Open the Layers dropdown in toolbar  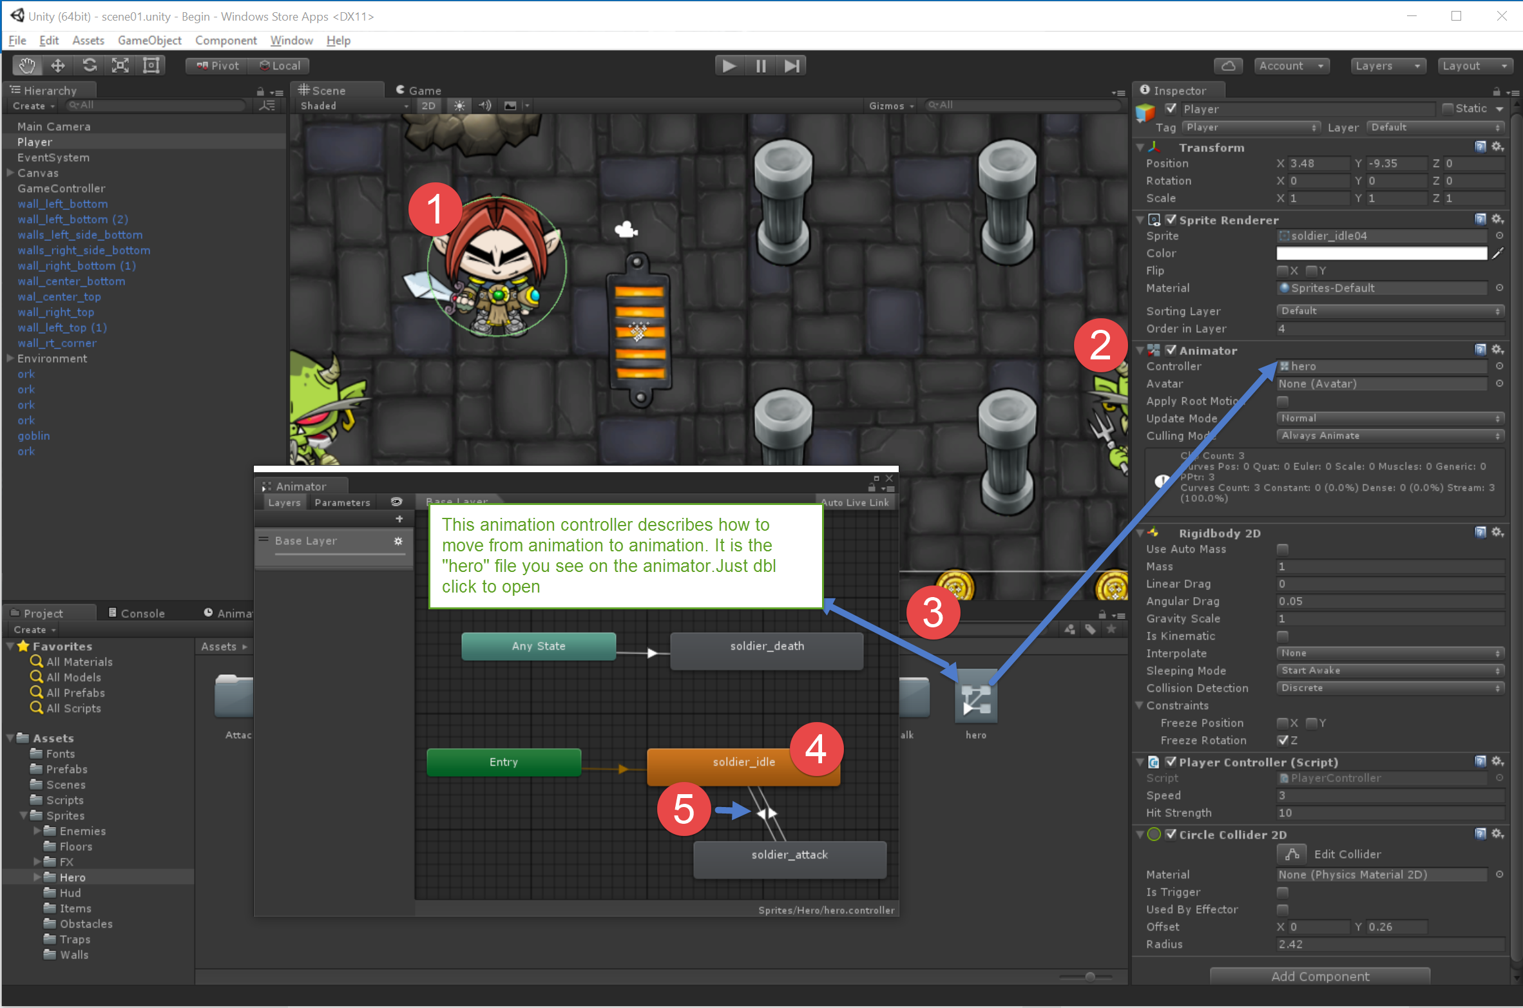[1388, 66]
